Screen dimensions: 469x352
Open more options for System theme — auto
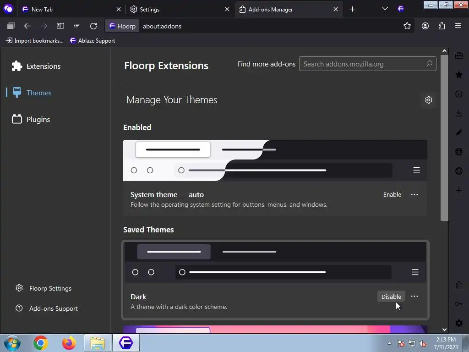[x=414, y=194]
